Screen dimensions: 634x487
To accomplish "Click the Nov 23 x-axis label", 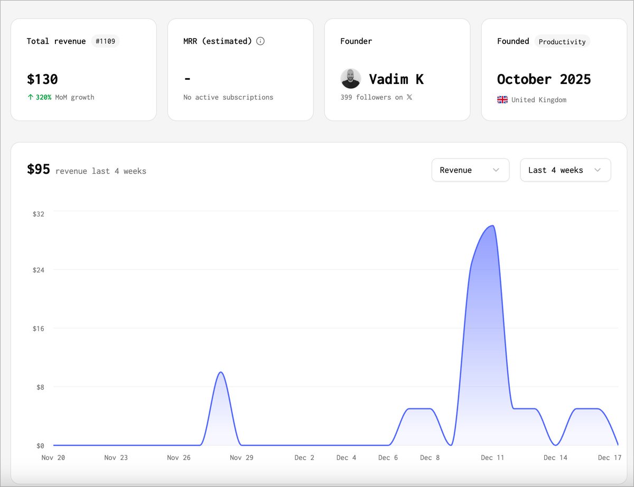I will 116,458.
